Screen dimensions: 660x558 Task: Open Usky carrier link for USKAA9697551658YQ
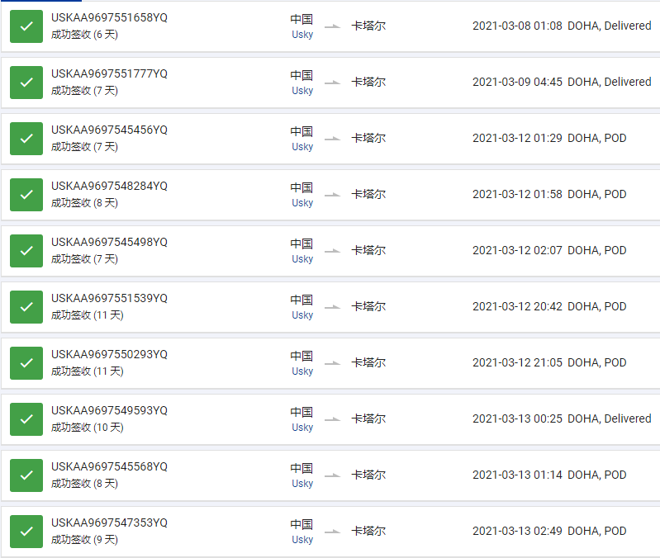pos(302,35)
